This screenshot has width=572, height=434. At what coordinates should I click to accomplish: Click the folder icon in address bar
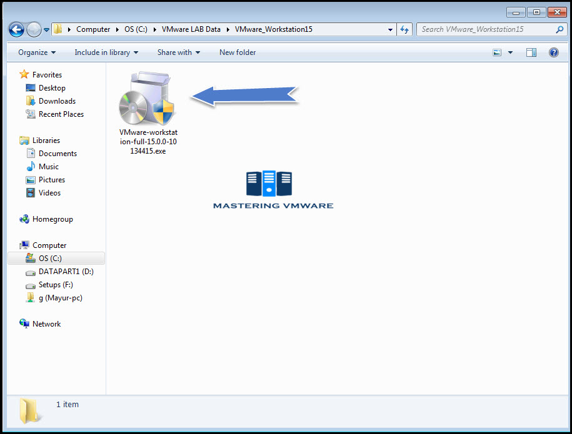point(58,29)
